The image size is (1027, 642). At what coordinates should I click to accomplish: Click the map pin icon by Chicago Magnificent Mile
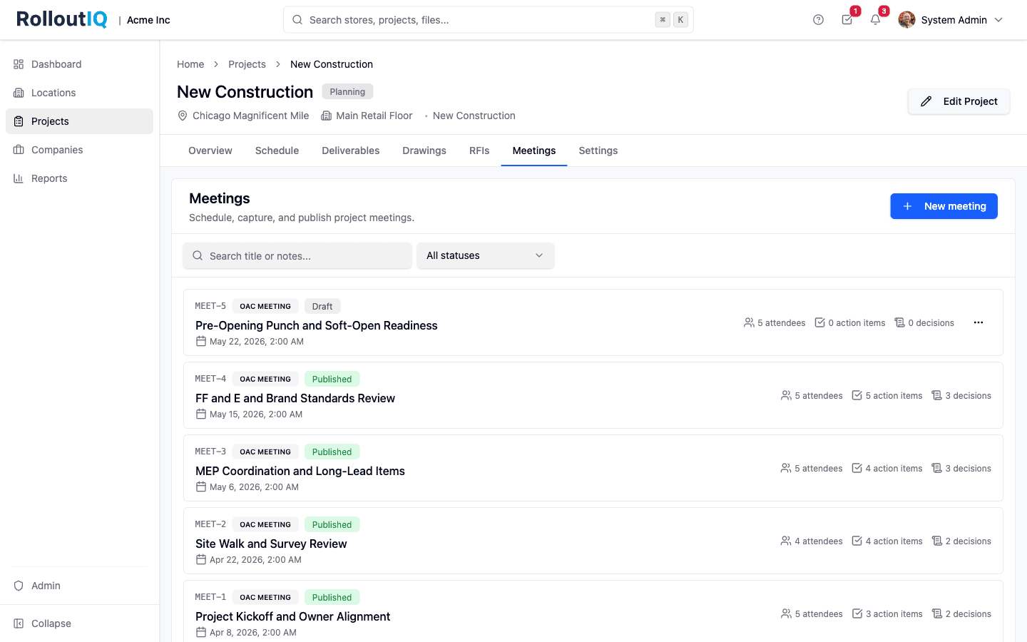pos(183,116)
